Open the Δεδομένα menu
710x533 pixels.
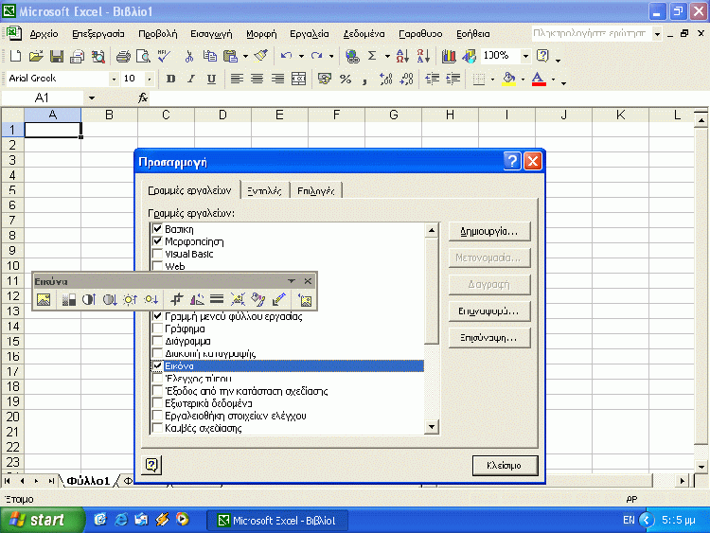click(364, 34)
